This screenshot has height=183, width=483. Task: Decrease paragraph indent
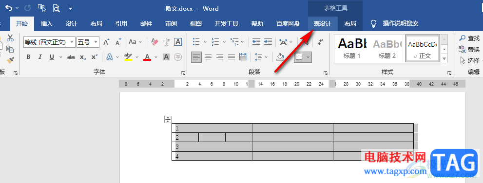click(x=256, y=42)
